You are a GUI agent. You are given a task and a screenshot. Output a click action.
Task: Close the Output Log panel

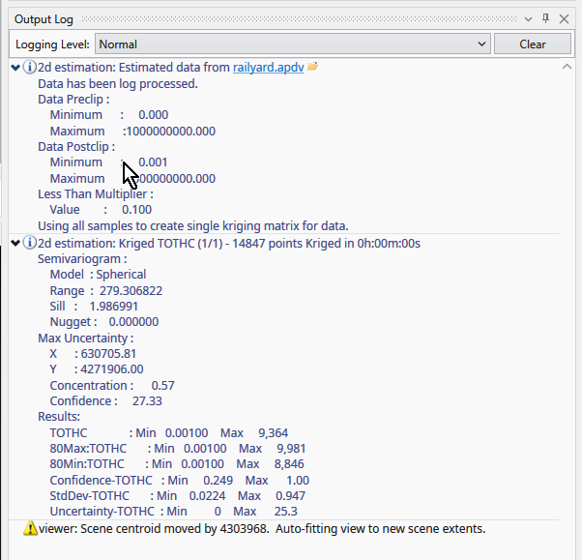click(564, 18)
